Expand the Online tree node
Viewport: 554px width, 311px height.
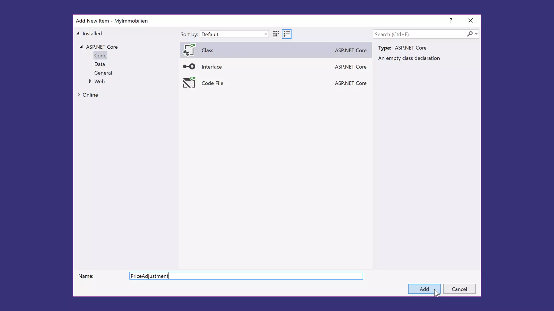(x=78, y=95)
